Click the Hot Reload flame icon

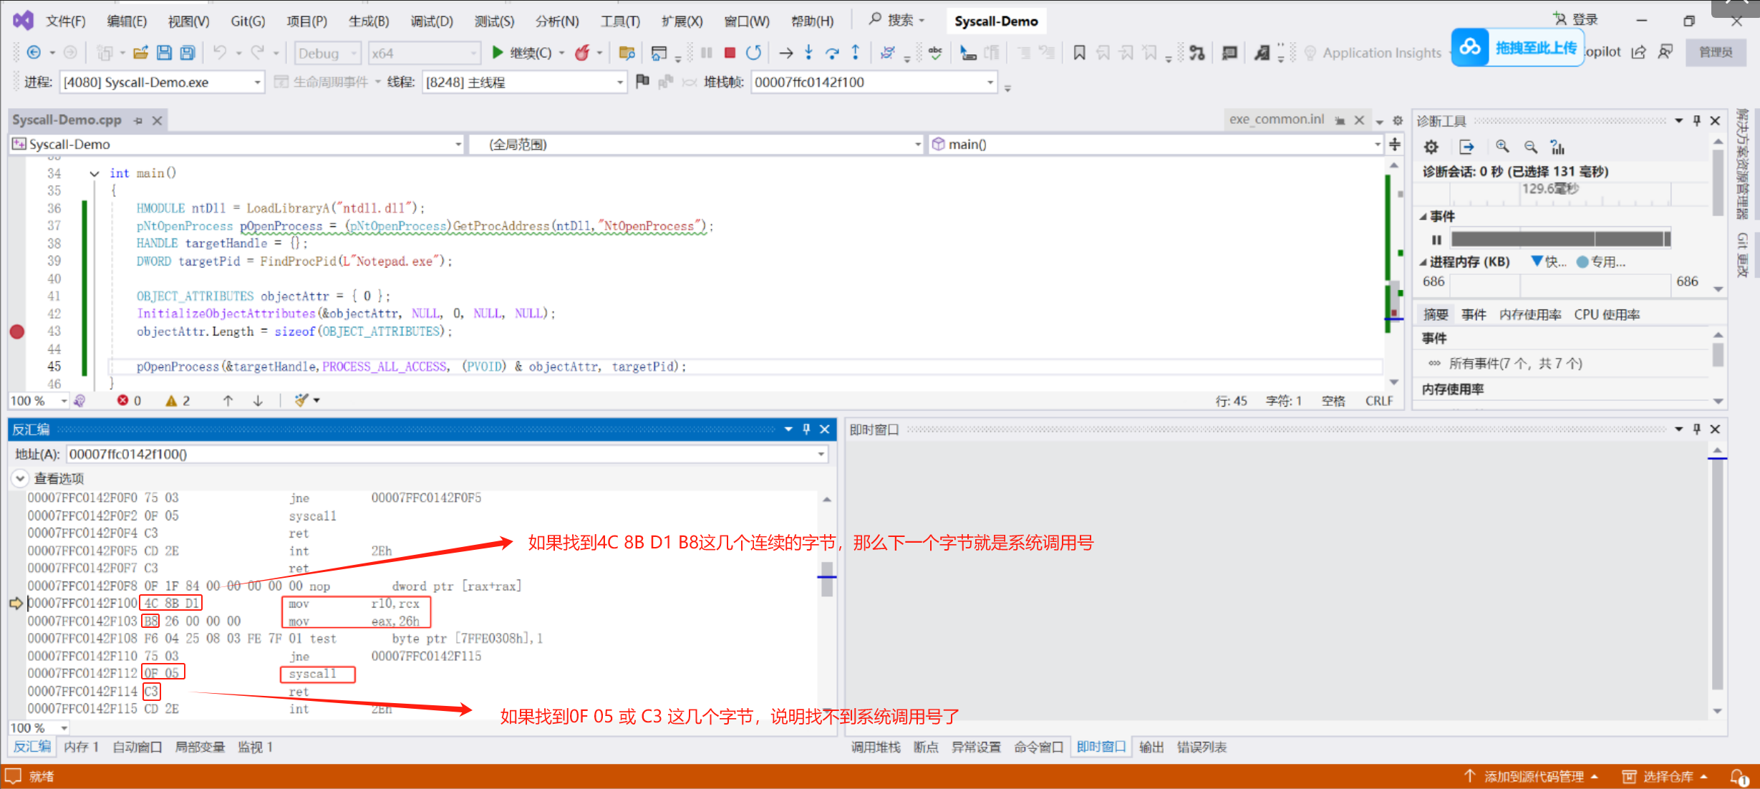click(x=583, y=53)
